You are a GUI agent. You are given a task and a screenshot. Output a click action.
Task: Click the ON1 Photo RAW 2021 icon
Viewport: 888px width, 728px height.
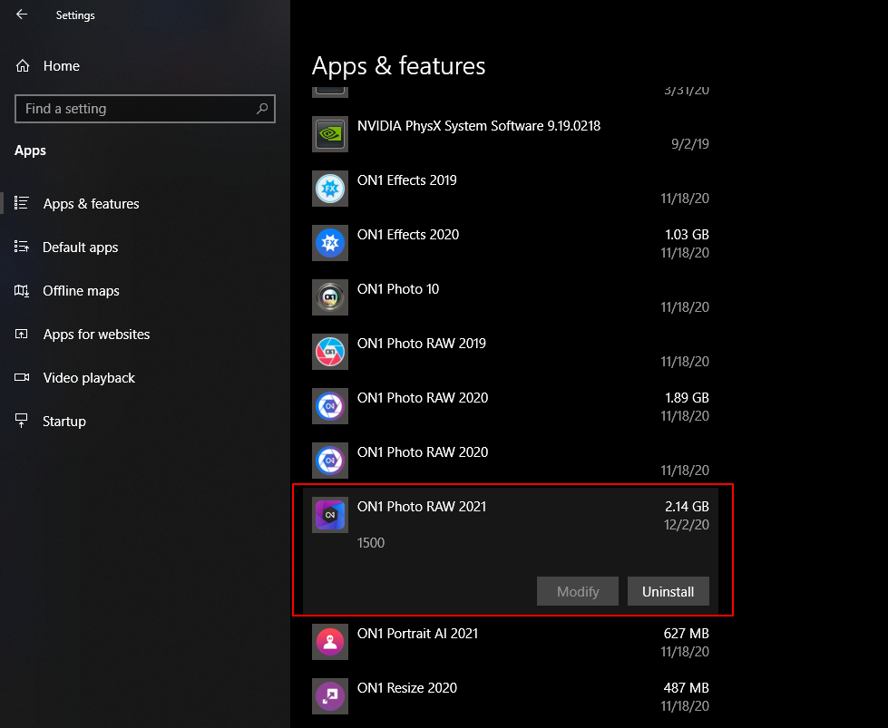pos(329,515)
